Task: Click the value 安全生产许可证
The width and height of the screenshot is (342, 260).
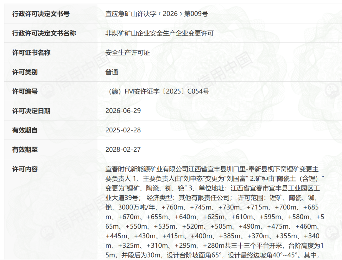Action: (128, 53)
